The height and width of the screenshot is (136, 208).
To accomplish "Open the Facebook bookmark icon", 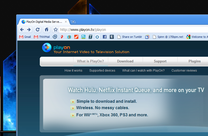I will point(105,37).
